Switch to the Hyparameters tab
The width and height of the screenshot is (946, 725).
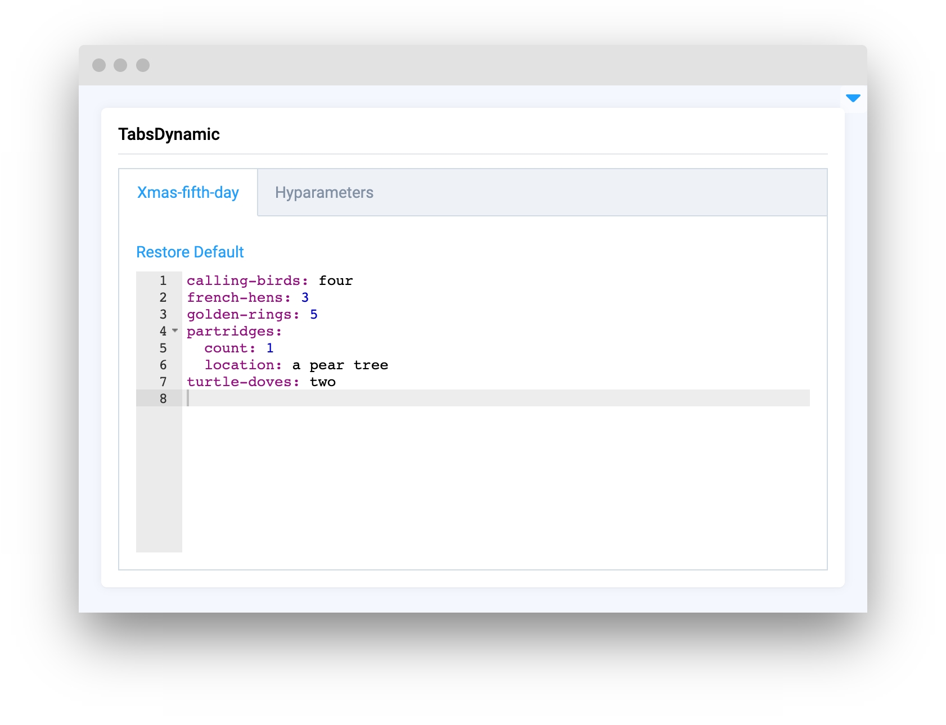coord(324,193)
